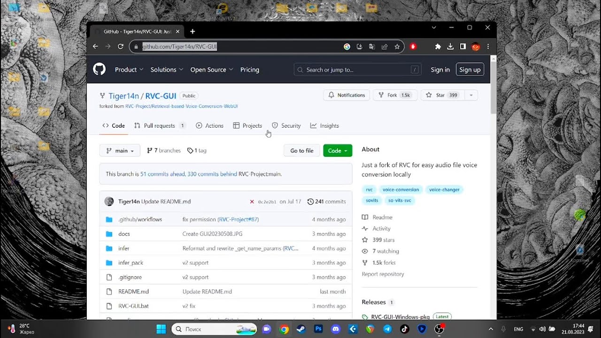601x338 pixels.
Task: Open the RVC-GUI-Windows-pkg release
Action: pyautogui.click(x=400, y=317)
